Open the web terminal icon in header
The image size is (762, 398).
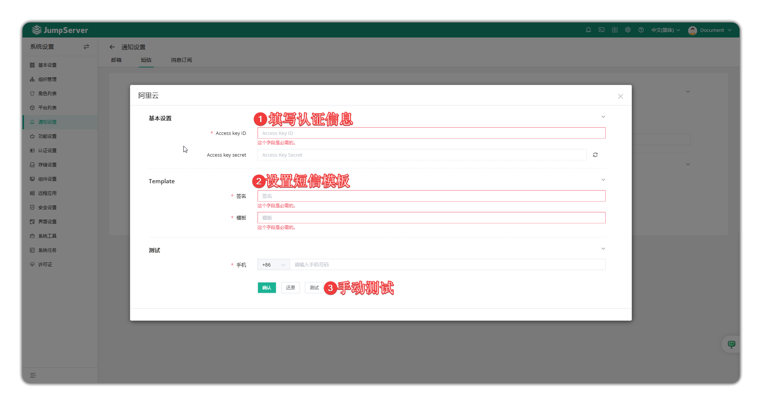[601, 30]
